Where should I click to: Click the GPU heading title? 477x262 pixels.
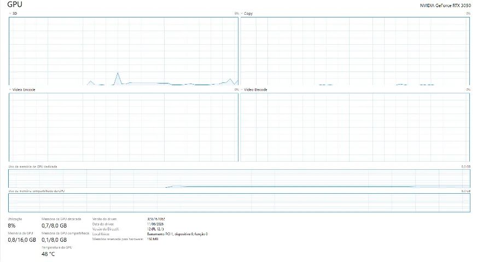point(15,4)
